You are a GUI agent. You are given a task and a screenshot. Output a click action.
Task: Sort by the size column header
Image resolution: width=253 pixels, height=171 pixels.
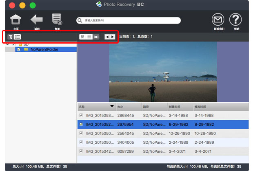coord(129,107)
